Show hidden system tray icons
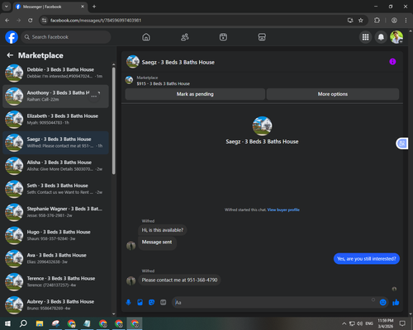 [x=344, y=323]
